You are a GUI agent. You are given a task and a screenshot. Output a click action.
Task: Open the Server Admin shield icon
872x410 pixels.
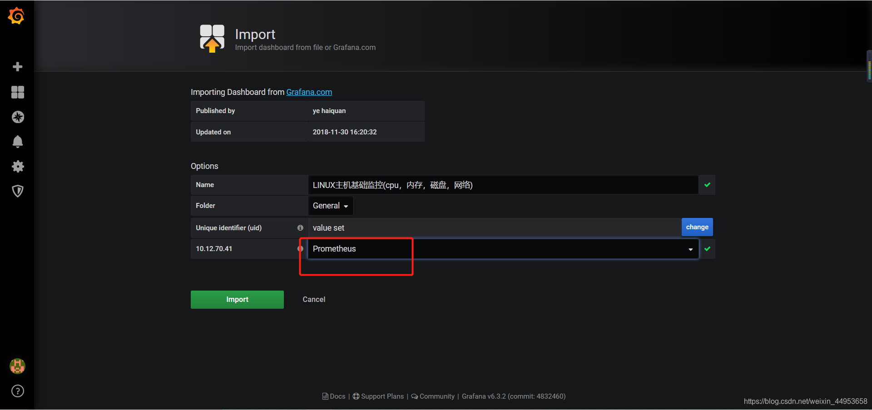(x=18, y=191)
